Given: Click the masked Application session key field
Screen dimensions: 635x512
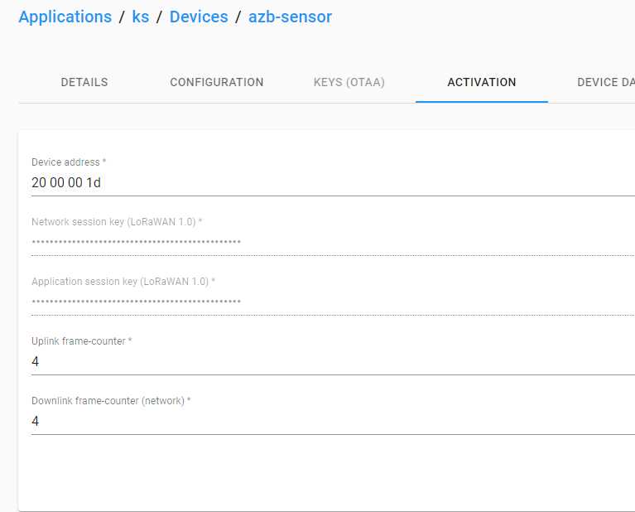Looking at the screenshot, I should (333, 302).
